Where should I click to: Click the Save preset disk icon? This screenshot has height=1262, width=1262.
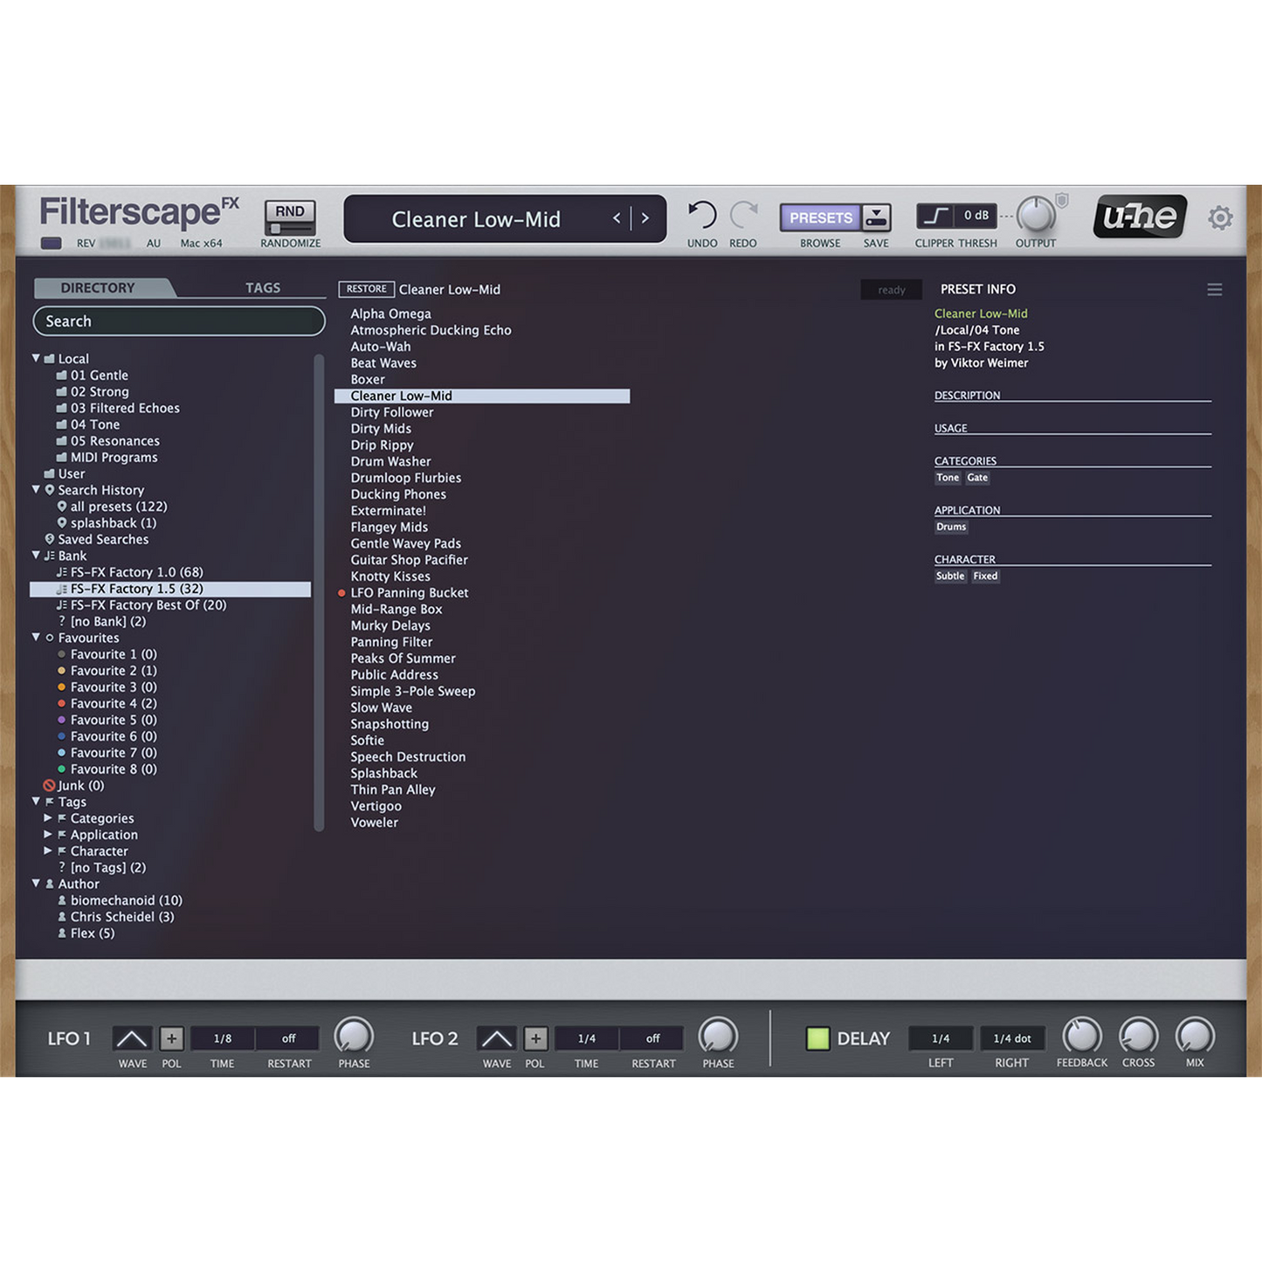click(x=876, y=217)
